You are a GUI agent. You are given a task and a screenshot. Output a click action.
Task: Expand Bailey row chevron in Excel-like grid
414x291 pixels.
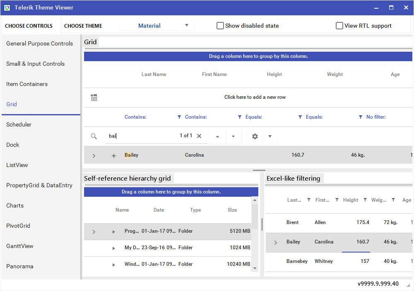coord(275,243)
